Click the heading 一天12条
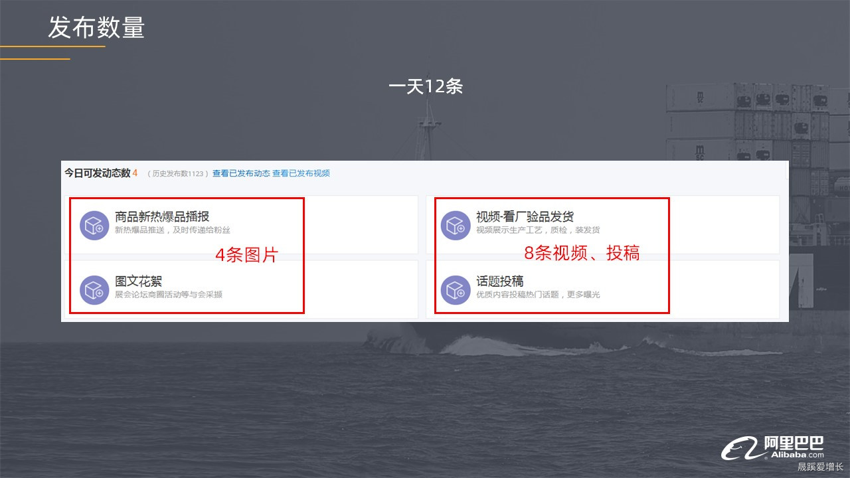This screenshot has height=478, width=850. 426,86
